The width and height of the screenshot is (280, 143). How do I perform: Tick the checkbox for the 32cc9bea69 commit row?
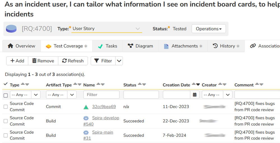6,107
